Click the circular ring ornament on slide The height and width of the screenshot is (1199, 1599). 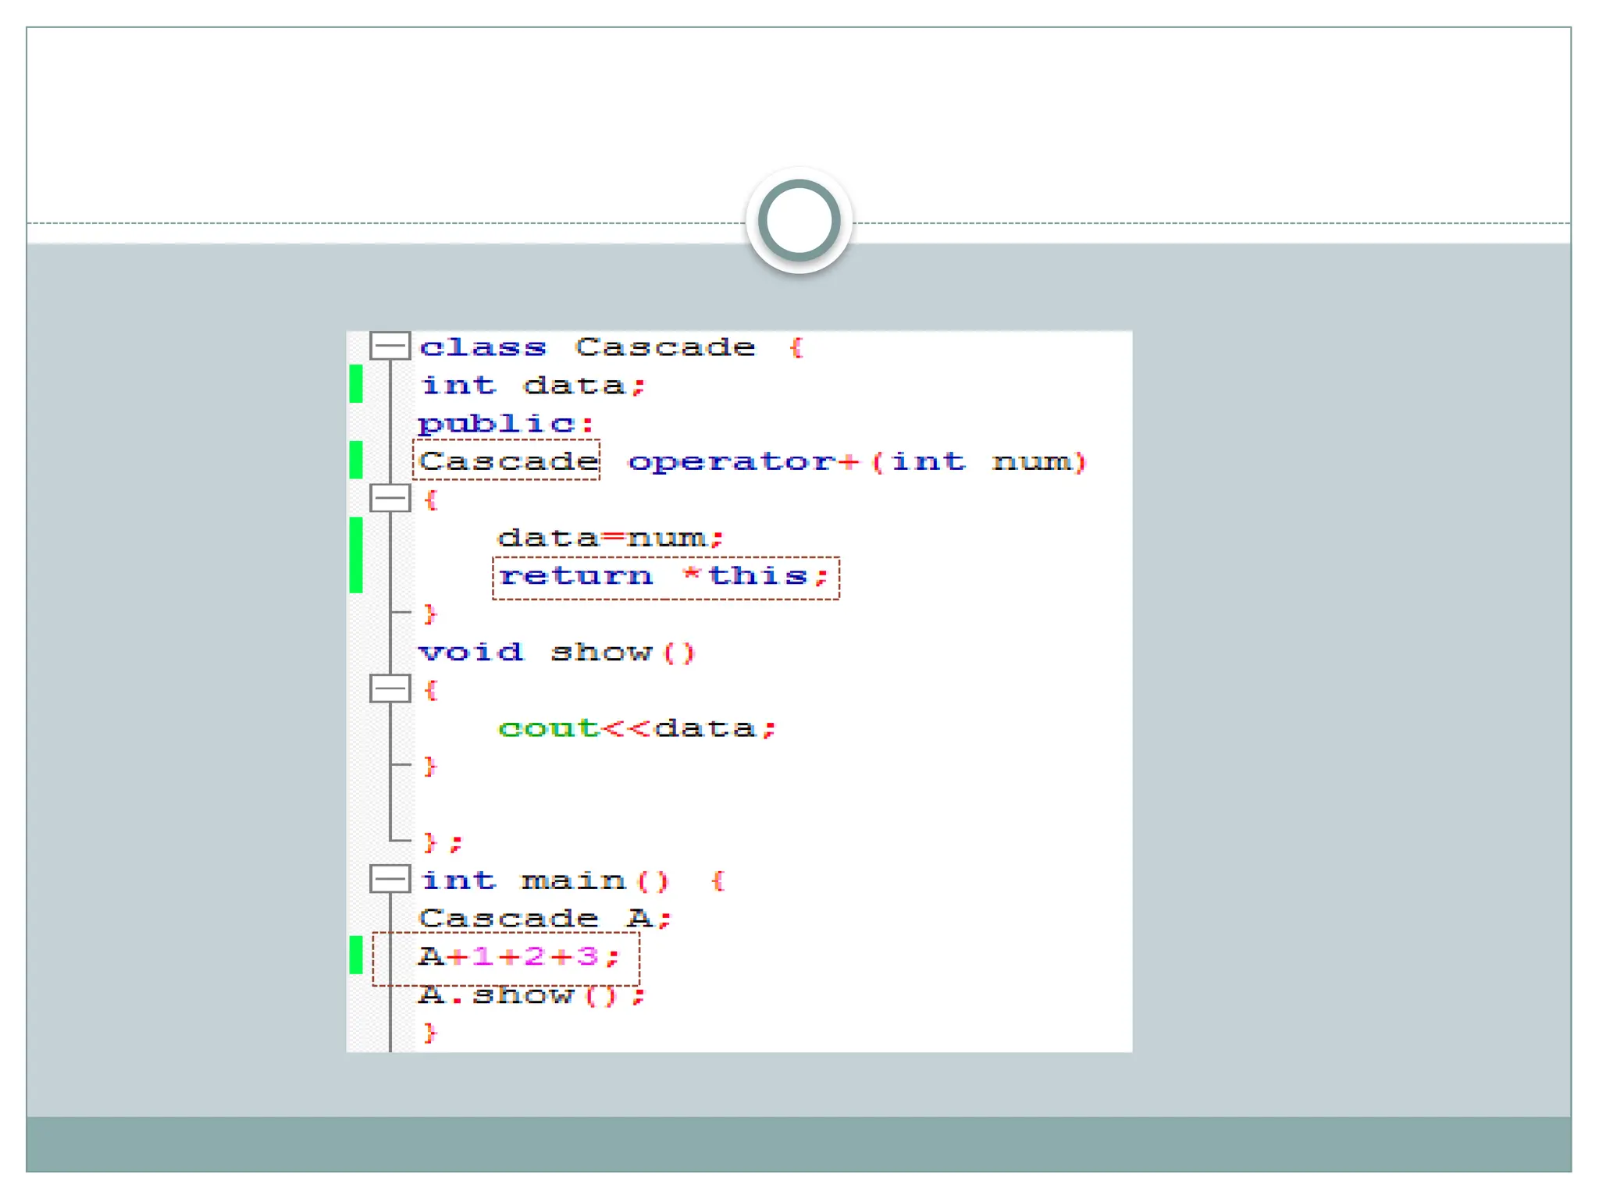(799, 221)
